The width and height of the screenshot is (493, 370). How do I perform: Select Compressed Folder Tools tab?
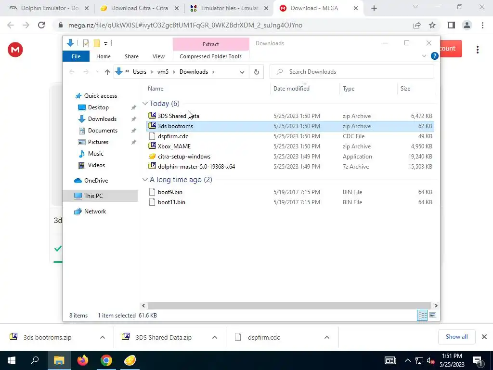click(x=211, y=56)
